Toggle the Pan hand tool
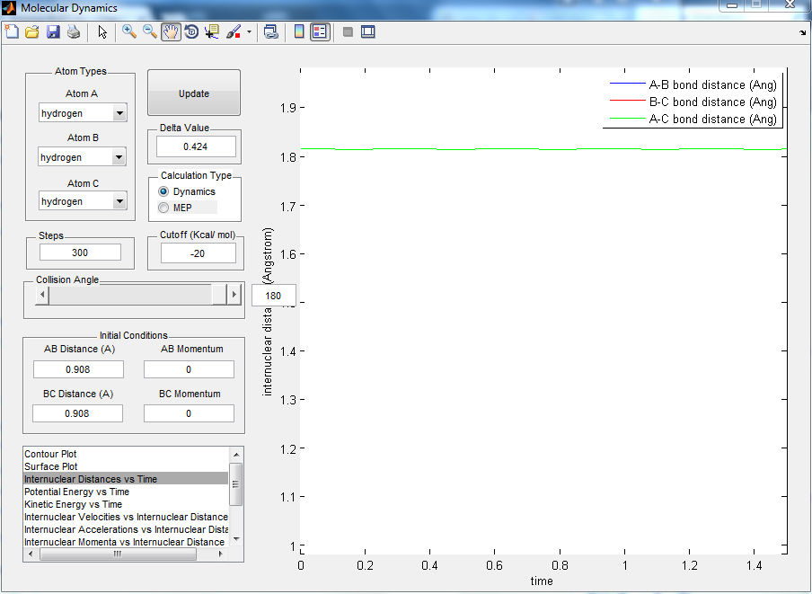Screen dimensions: 812x594 (171, 32)
